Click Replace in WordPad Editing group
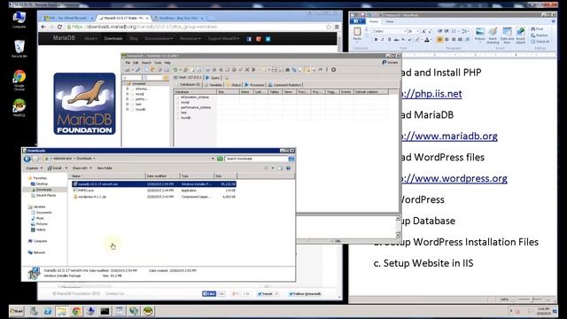This screenshot has height=319, width=567. pyautogui.click(x=540, y=35)
